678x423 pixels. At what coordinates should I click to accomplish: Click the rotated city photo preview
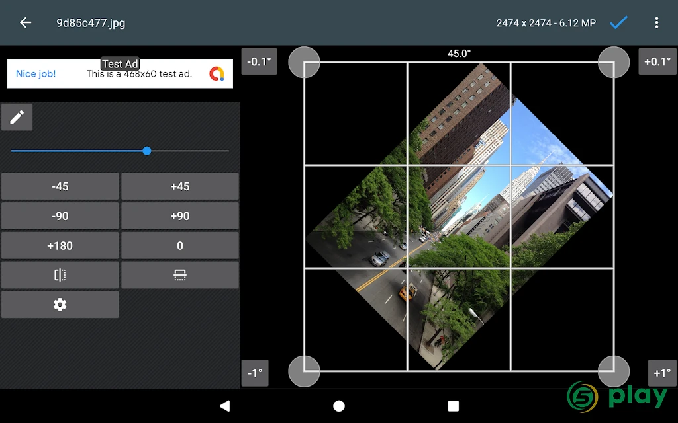(x=460, y=217)
